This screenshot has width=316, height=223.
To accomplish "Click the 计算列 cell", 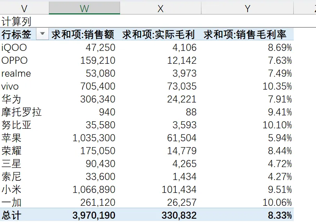I will coord(16,22).
